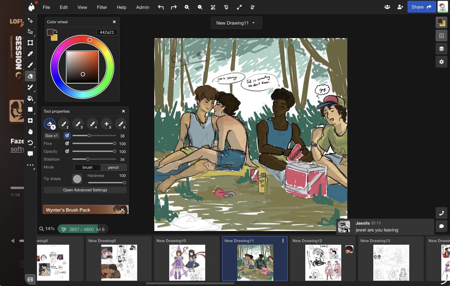Open the Admin menu
Screen dimensions: 450x286
[142, 7]
